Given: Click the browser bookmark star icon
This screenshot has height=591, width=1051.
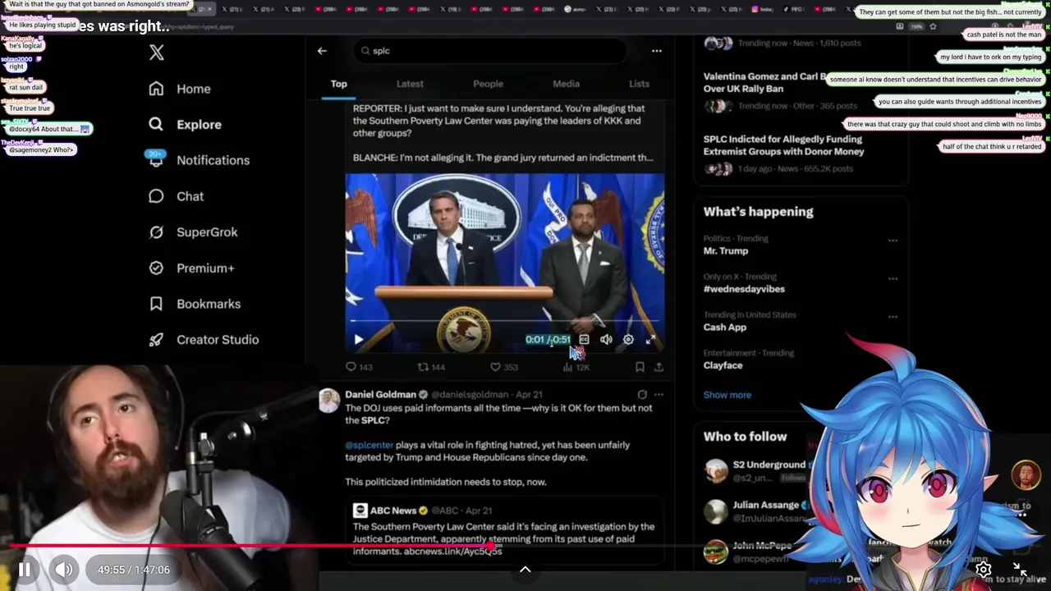Looking at the screenshot, I should coord(934,26).
